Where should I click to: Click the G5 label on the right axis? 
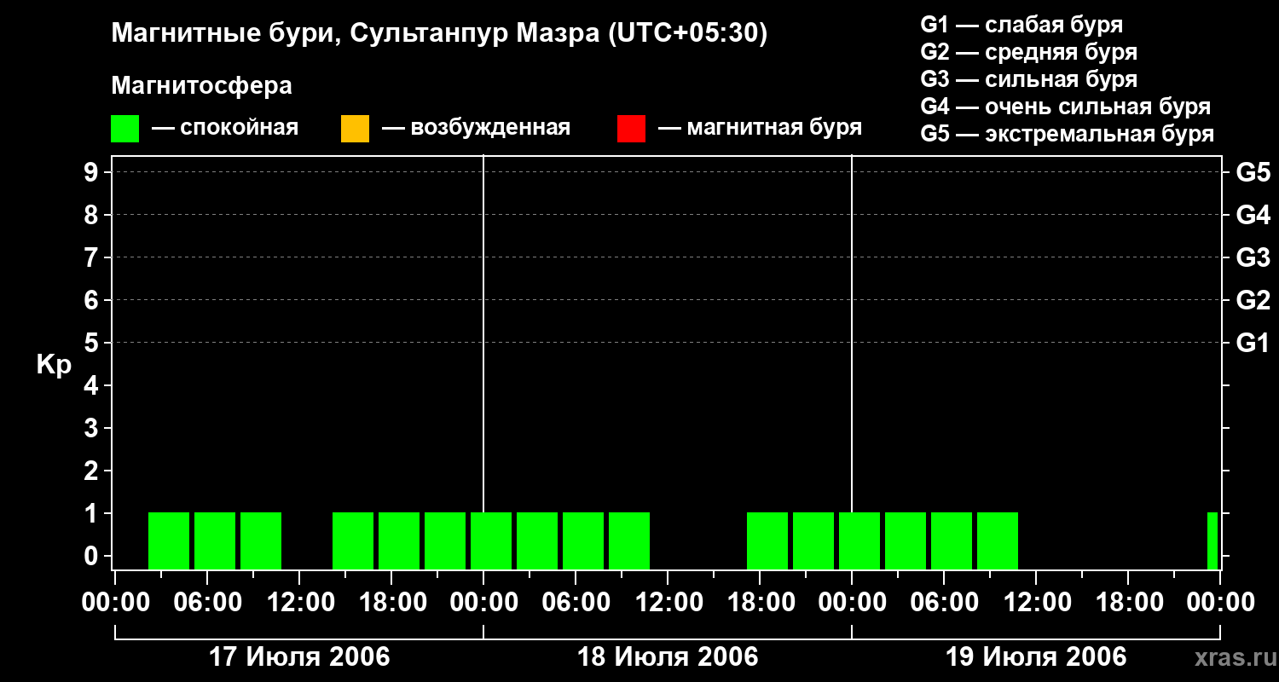coord(1253,172)
